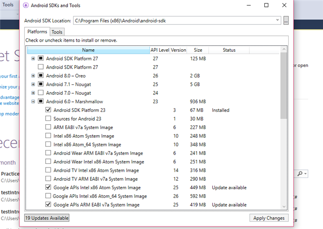Click the '936 MB' size value
Viewport: 323px width, 229px height.
pyautogui.click(x=198, y=101)
